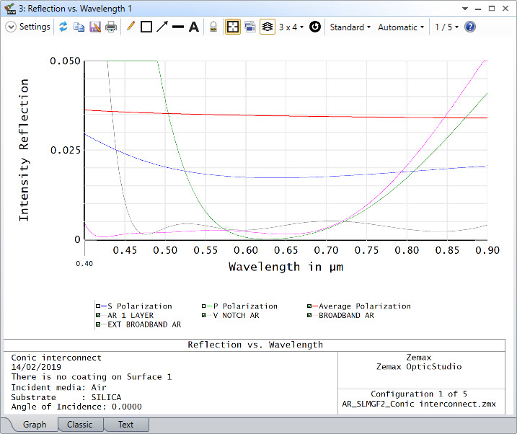Select the line annotation tool

pos(177,27)
